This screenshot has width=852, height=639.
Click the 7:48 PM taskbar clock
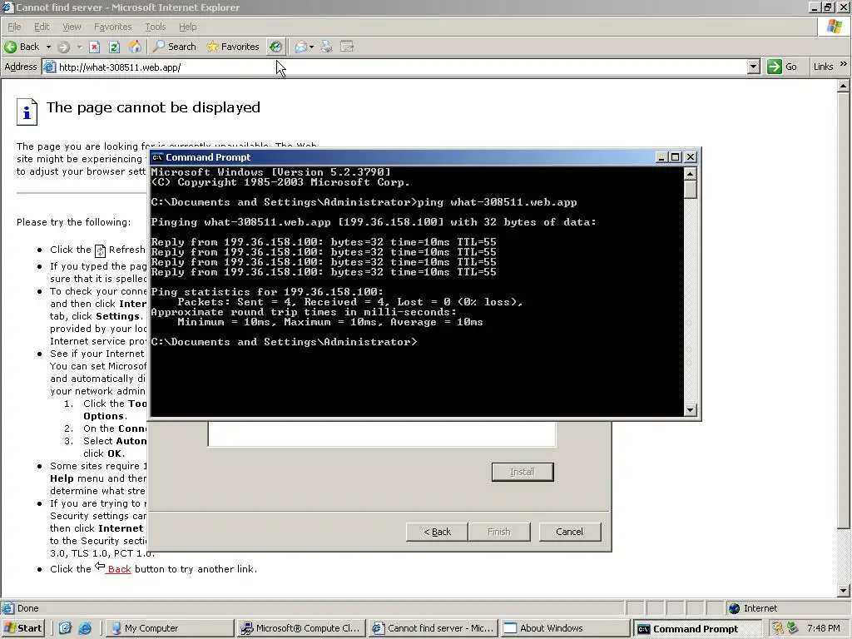tap(823, 628)
